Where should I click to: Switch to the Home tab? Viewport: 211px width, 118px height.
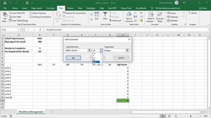[15, 8]
